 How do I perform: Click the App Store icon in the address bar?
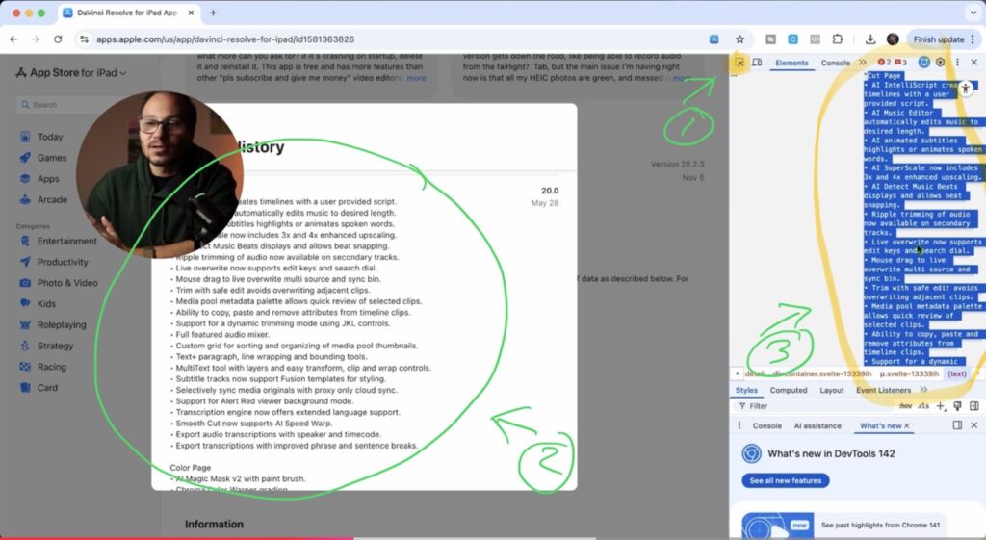click(714, 39)
